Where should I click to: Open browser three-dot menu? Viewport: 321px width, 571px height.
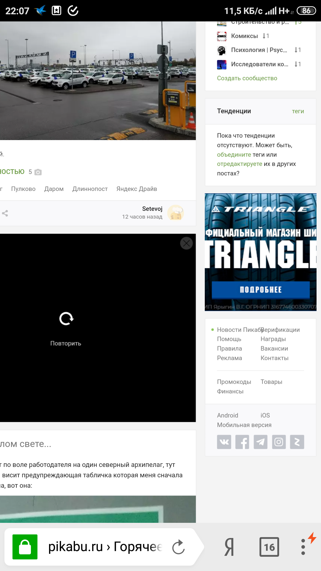click(x=303, y=547)
